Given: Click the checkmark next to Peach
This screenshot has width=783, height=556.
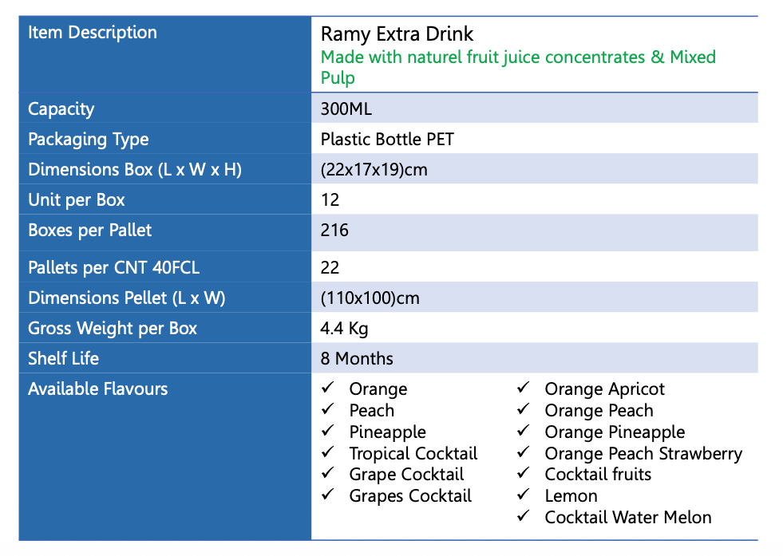Looking at the screenshot, I should tap(328, 410).
